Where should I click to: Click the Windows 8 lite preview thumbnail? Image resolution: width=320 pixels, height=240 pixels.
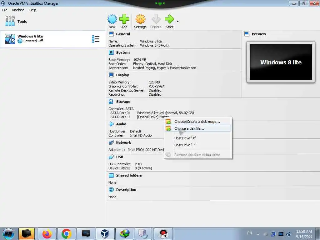pos(281,62)
